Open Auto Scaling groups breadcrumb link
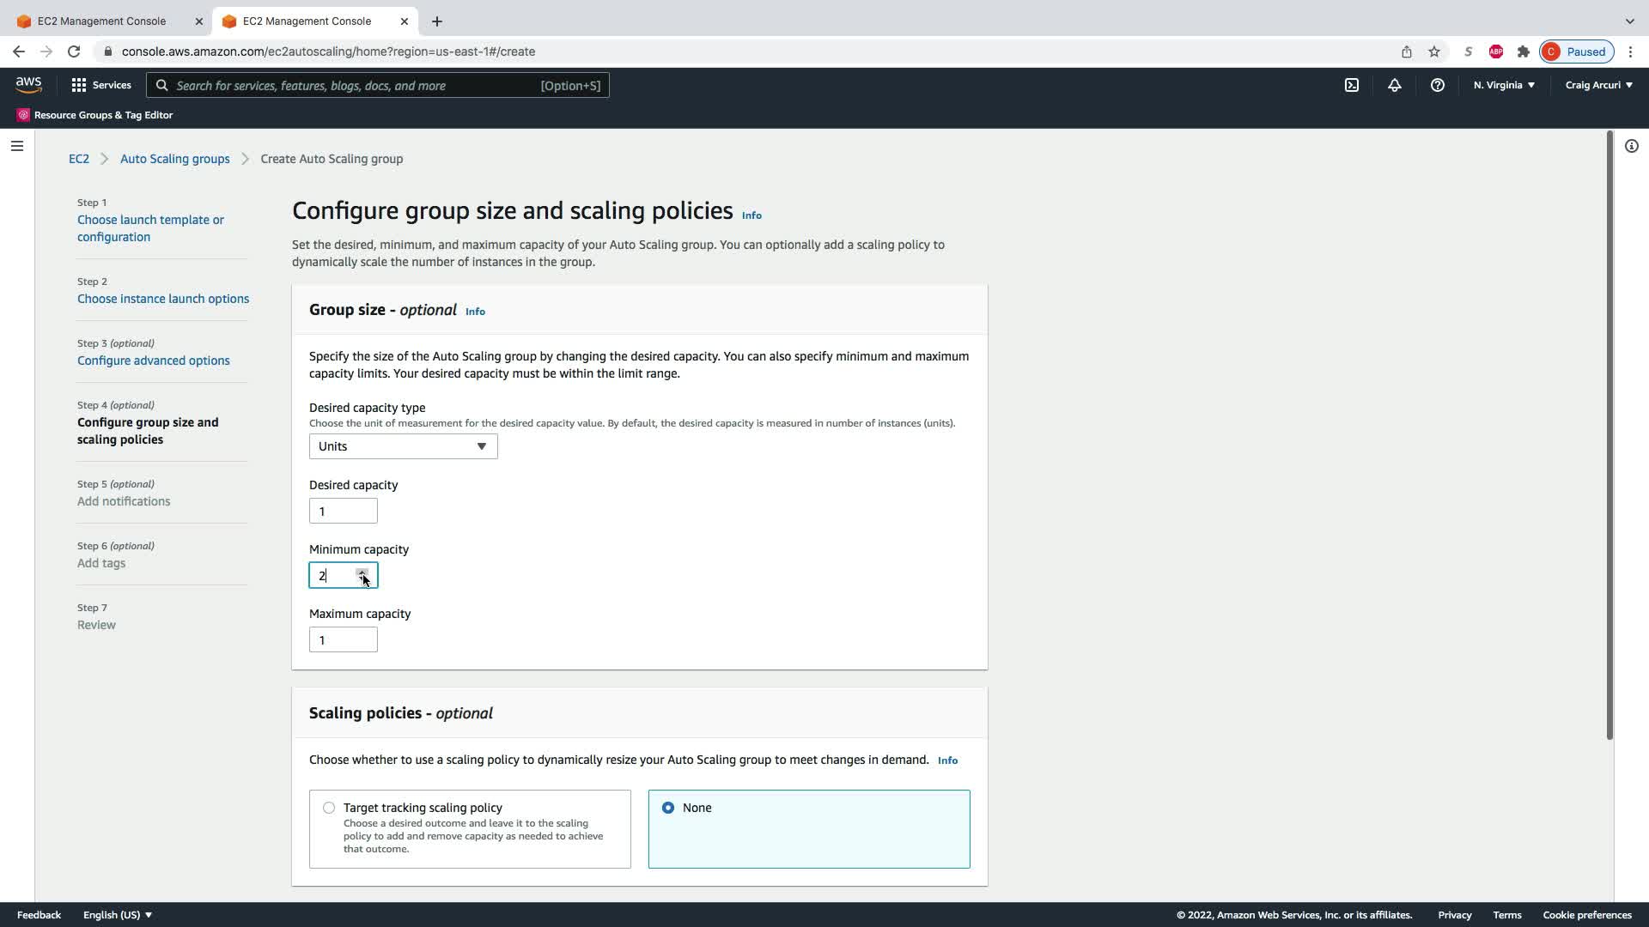The height and width of the screenshot is (927, 1649). pos(174,159)
